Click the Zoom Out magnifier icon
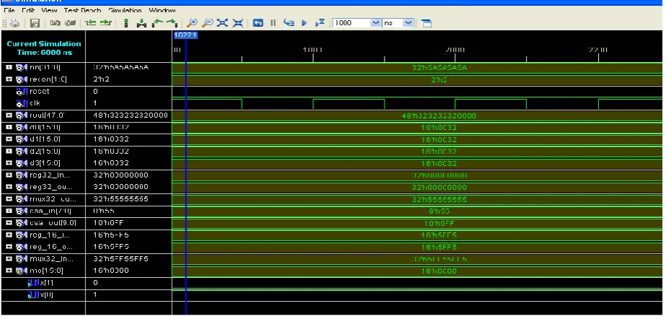The width and height of the screenshot is (666, 319). click(207, 23)
